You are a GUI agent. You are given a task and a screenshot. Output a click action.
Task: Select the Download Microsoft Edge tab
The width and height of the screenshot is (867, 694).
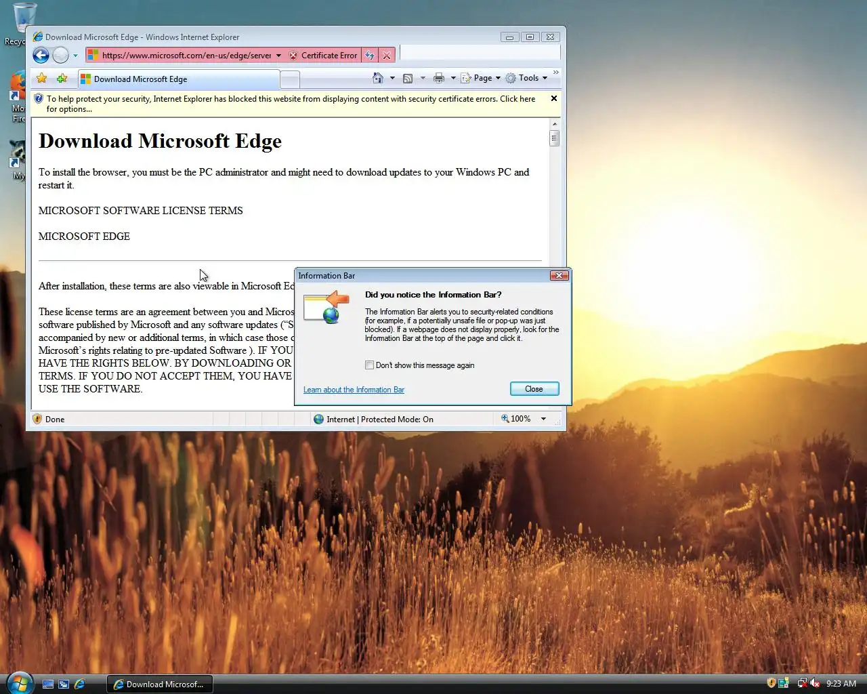[178, 79]
